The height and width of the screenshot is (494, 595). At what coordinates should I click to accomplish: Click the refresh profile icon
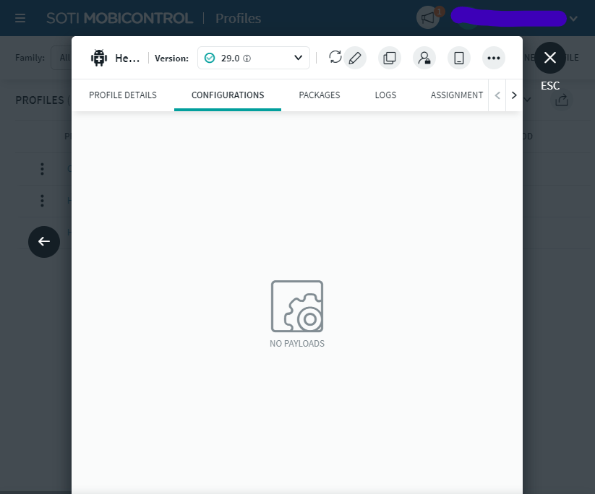pos(335,58)
